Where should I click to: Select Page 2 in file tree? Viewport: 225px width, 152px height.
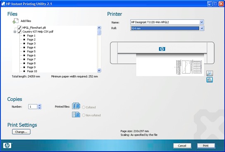31,40
